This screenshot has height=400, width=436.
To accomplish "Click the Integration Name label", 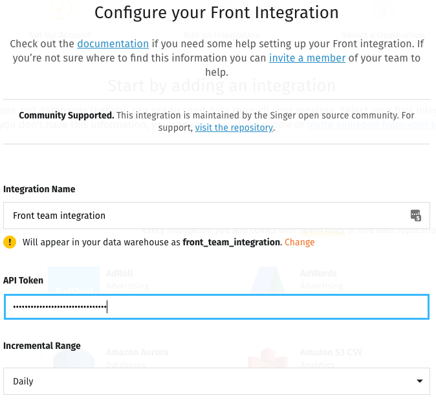I will pyautogui.click(x=39, y=189).
